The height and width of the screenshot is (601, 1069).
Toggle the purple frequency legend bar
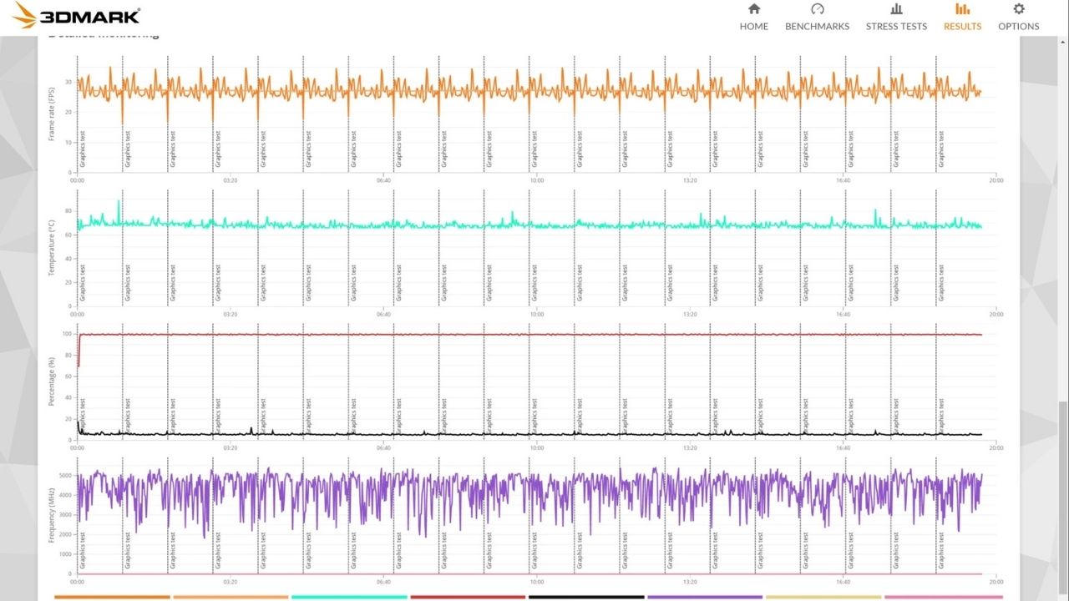tap(705, 597)
